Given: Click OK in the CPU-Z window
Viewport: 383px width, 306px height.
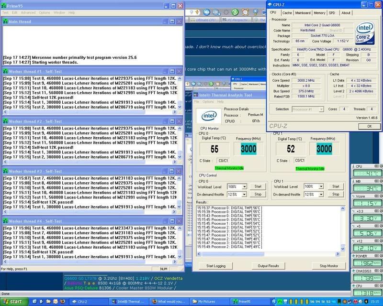Looking at the screenshot, I should point(369,126).
